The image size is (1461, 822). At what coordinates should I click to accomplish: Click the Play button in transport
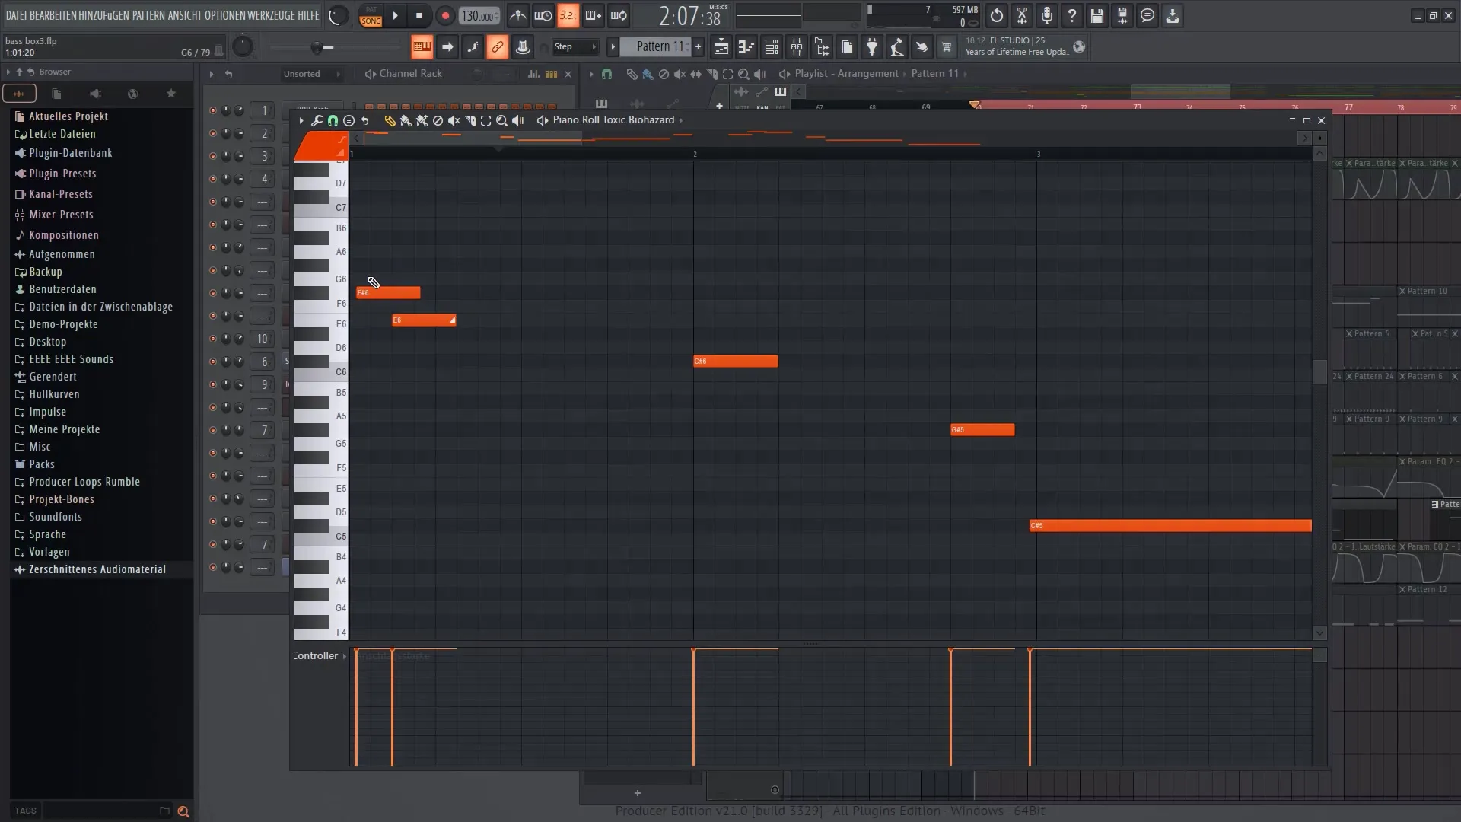[396, 15]
